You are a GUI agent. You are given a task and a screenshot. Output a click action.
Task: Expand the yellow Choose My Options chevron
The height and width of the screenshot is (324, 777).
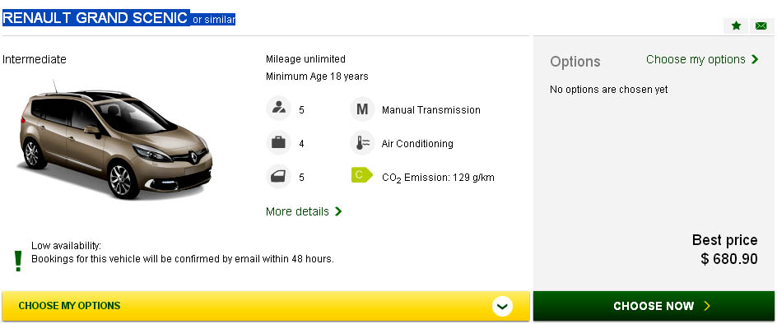tap(502, 306)
